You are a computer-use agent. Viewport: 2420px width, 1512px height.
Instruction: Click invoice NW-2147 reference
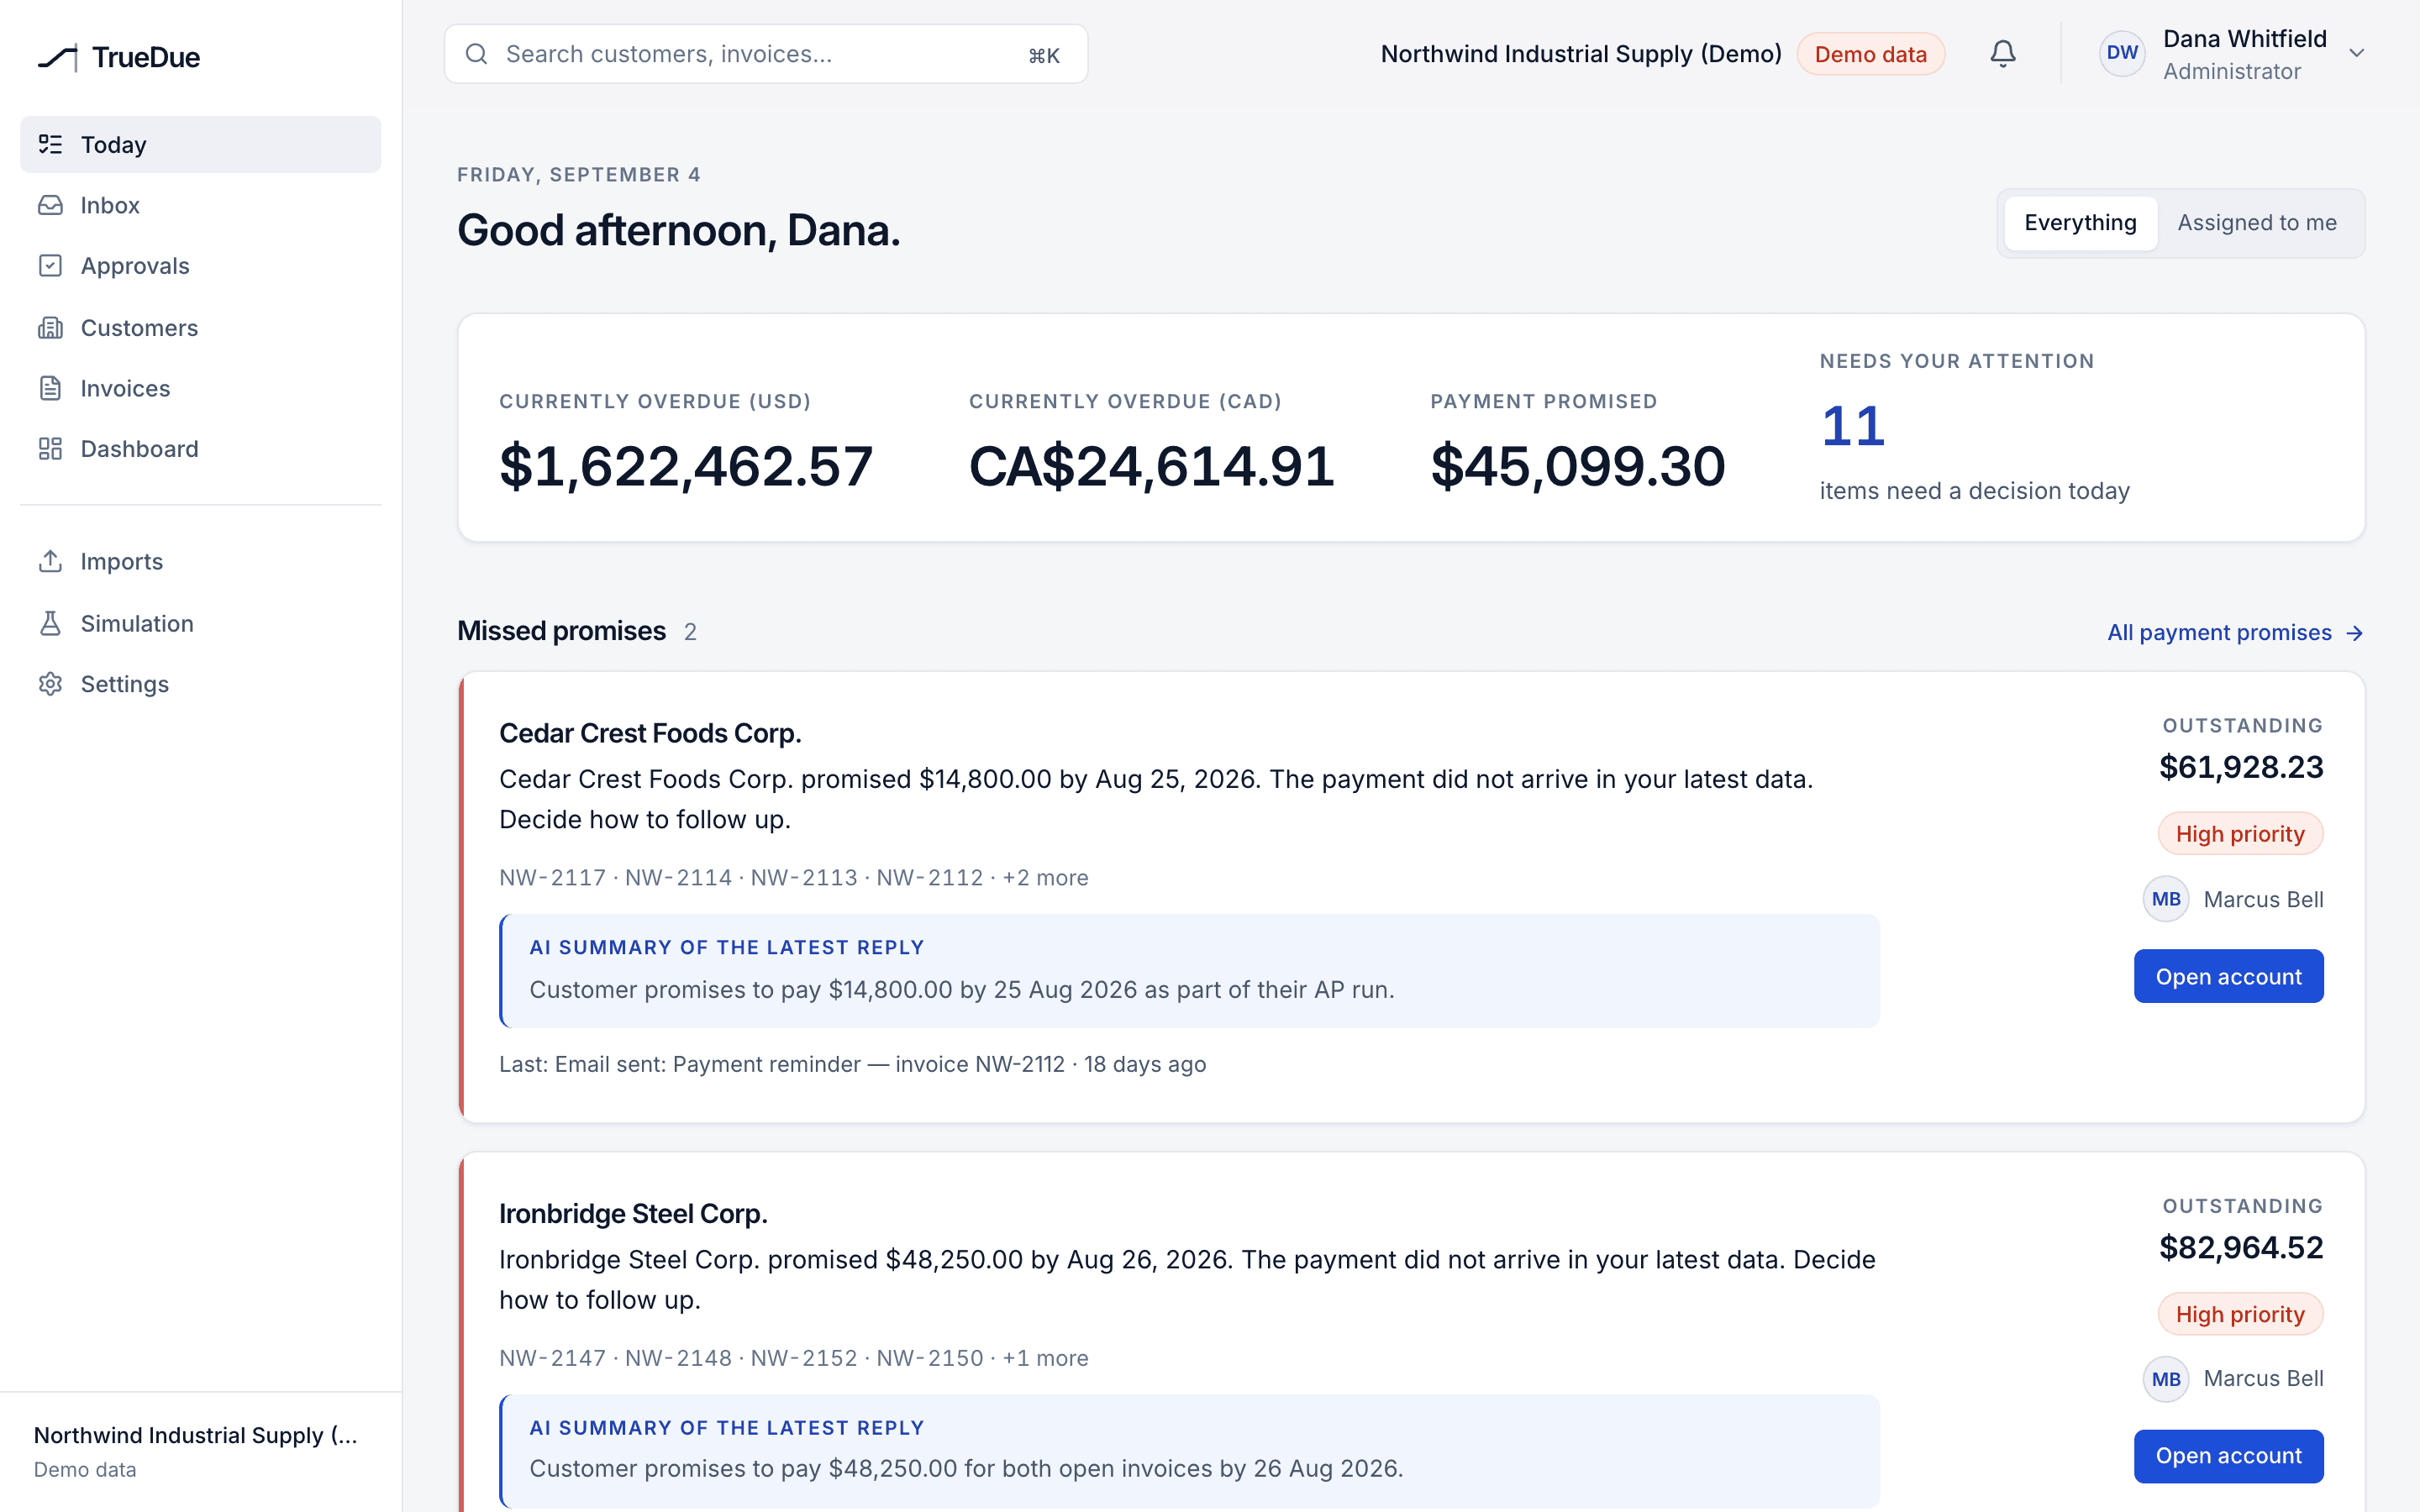(552, 1358)
